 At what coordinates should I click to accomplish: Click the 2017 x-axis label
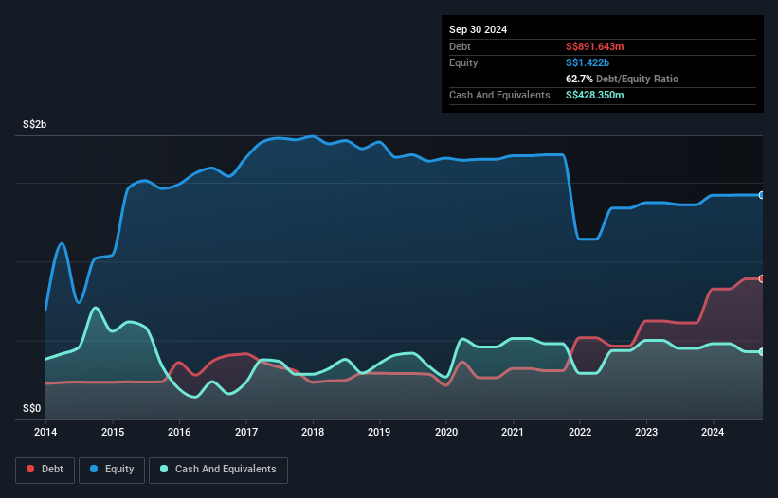pos(246,432)
